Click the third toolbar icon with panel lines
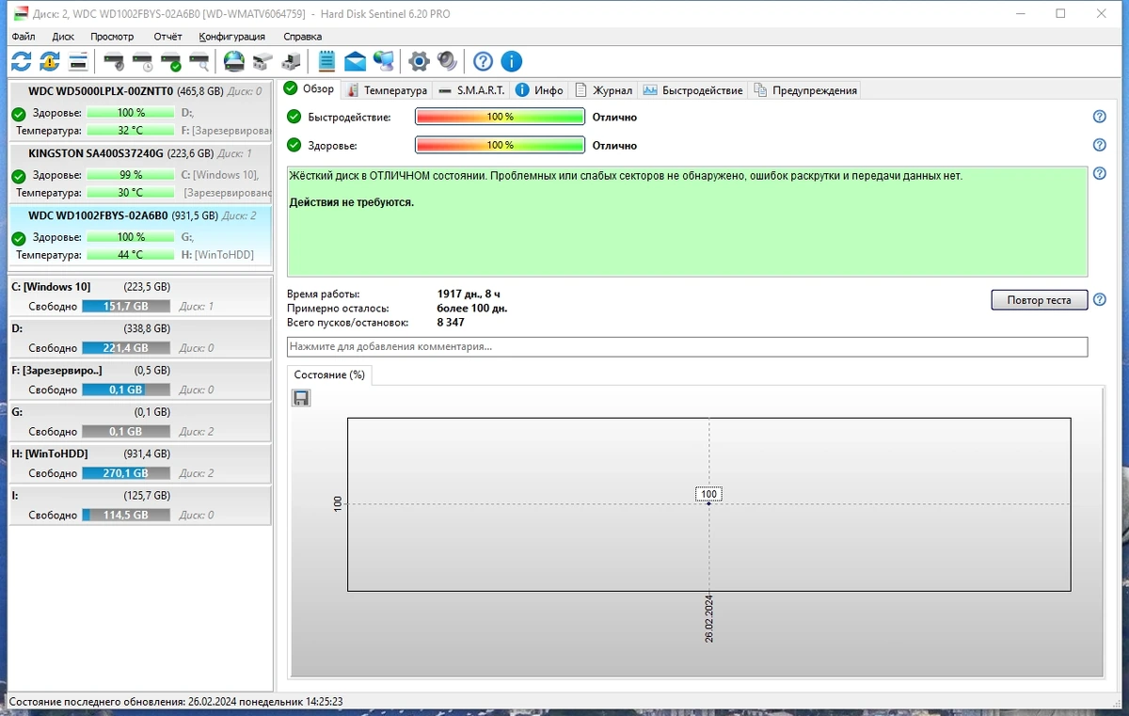The image size is (1129, 716). (79, 62)
